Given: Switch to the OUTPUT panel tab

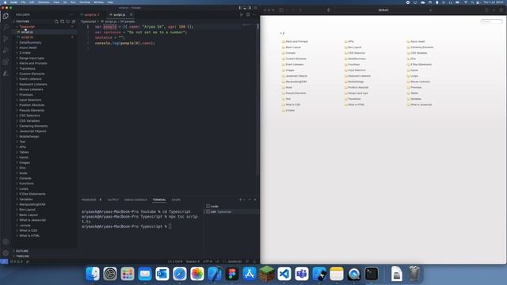Looking at the screenshot, I should tap(113, 199).
